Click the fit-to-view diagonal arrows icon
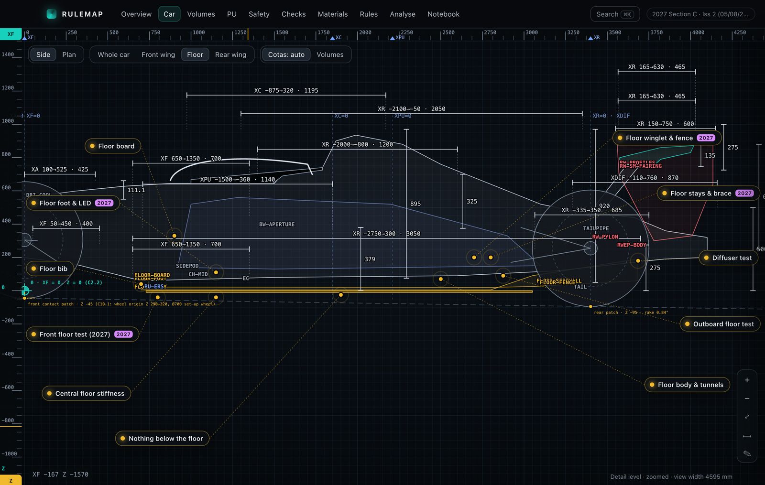Image resolution: width=765 pixels, height=485 pixels. (x=747, y=417)
